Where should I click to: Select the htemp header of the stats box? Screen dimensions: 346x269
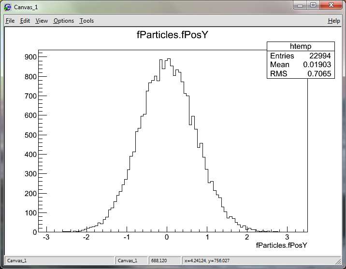coord(301,46)
